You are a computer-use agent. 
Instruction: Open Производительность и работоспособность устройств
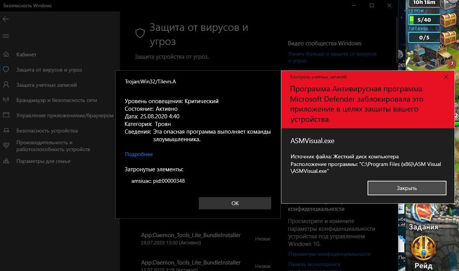[x=53, y=146]
